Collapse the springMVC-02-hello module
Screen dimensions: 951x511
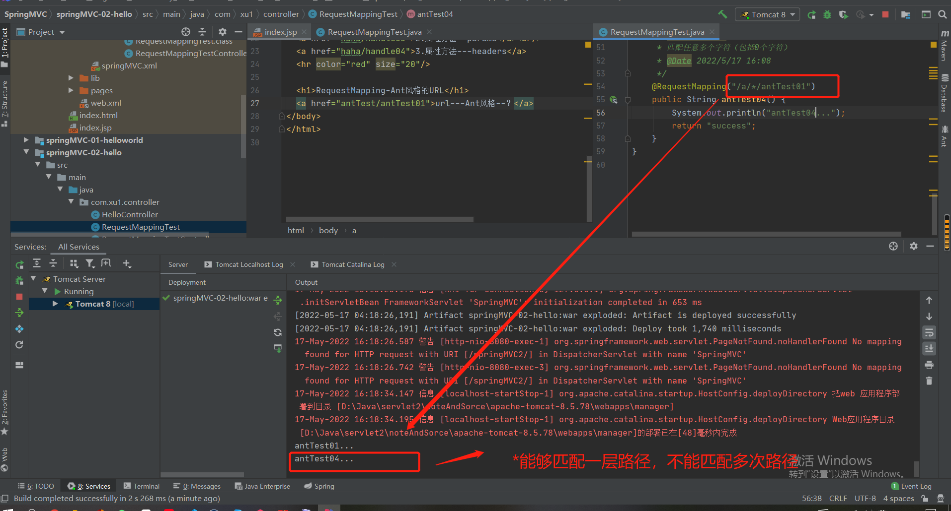pyautogui.click(x=26, y=152)
